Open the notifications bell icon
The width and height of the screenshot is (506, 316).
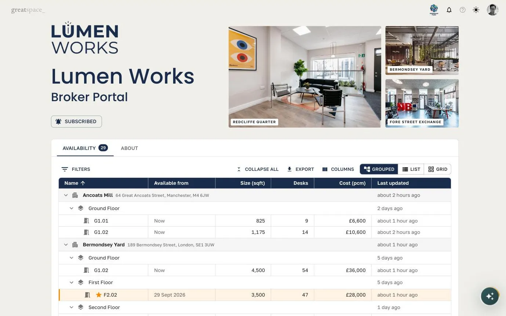pyautogui.click(x=449, y=10)
